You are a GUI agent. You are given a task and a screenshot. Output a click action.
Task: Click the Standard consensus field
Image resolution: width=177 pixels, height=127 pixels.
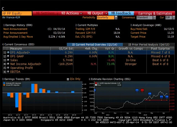[x=144, y=17]
